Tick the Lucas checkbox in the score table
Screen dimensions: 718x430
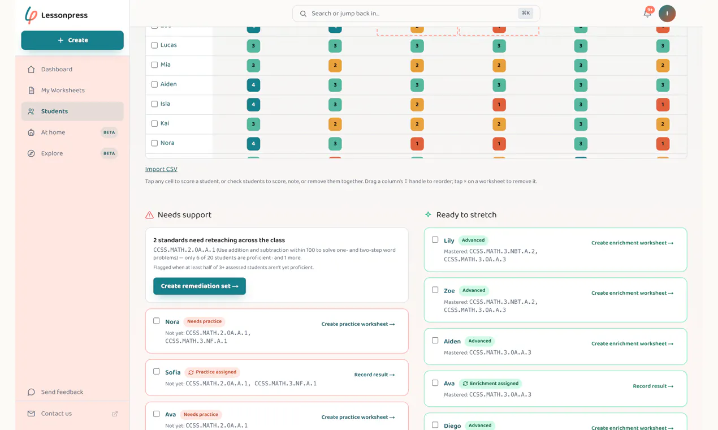tap(154, 45)
